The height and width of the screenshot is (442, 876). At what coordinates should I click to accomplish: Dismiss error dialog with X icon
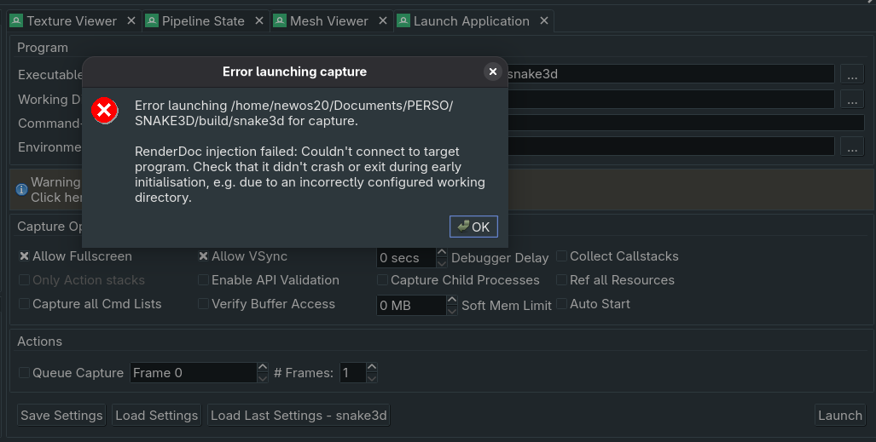click(x=492, y=72)
